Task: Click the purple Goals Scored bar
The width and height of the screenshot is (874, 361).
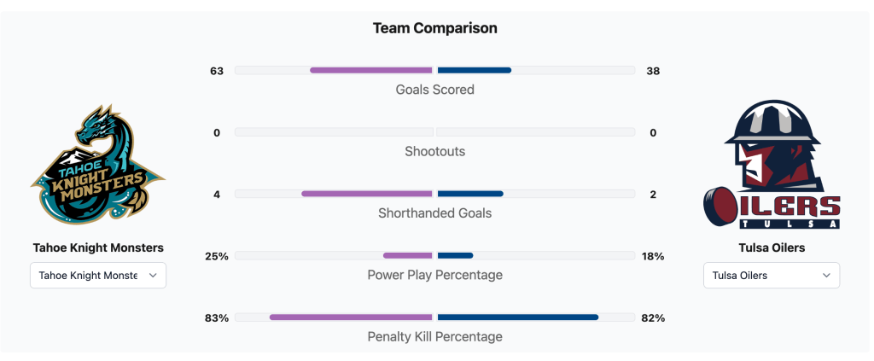Action: pyautogui.click(x=371, y=70)
